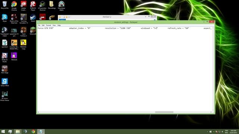Select the TeamSpeak 3 Client icon
Image resolution: width=239 pixels, height=134 pixels.
pos(4,32)
